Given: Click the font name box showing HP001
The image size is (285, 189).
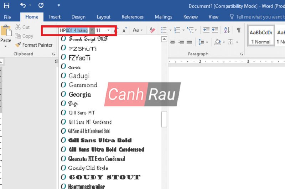Looking at the screenshot, I should pyautogui.click(x=74, y=30).
